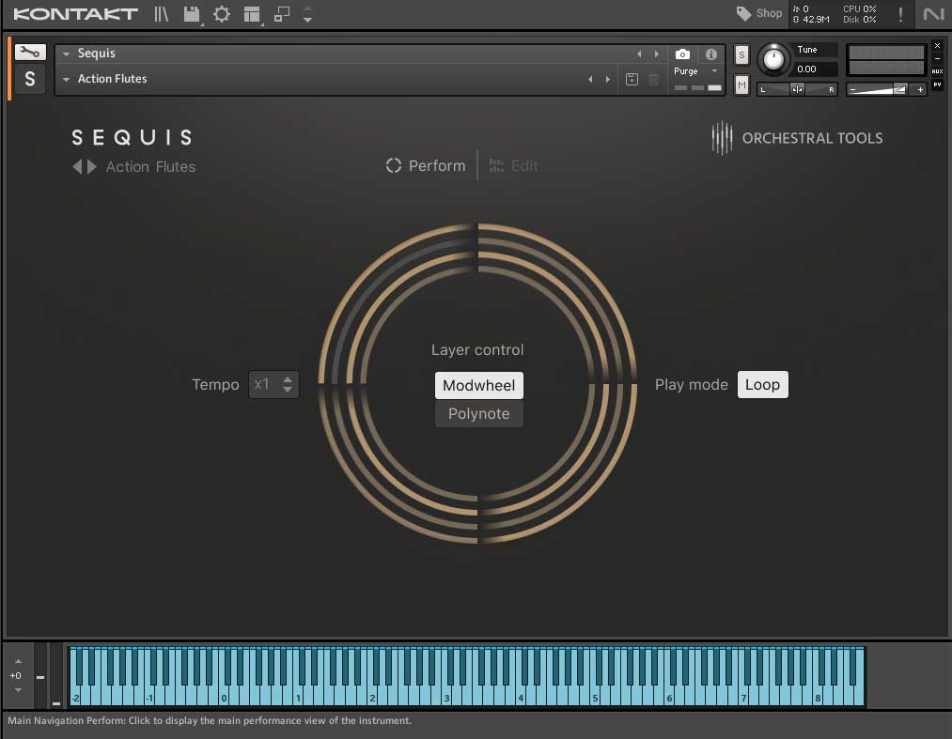Click the output level meter display

pos(886,59)
